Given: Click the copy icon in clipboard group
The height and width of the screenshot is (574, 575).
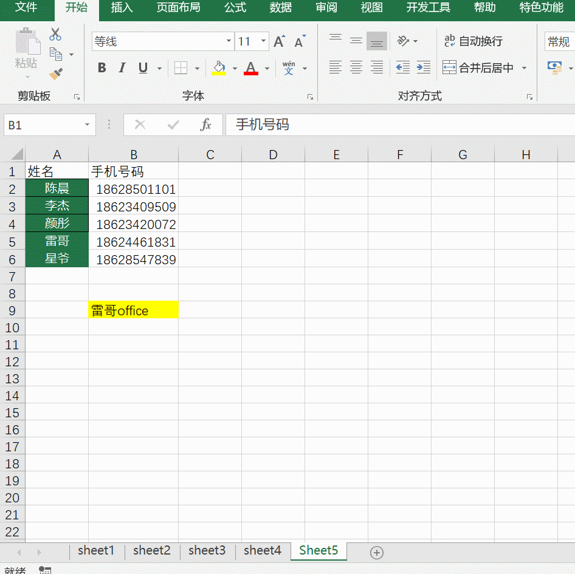Looking at the screenshot, I should [56, 53].
